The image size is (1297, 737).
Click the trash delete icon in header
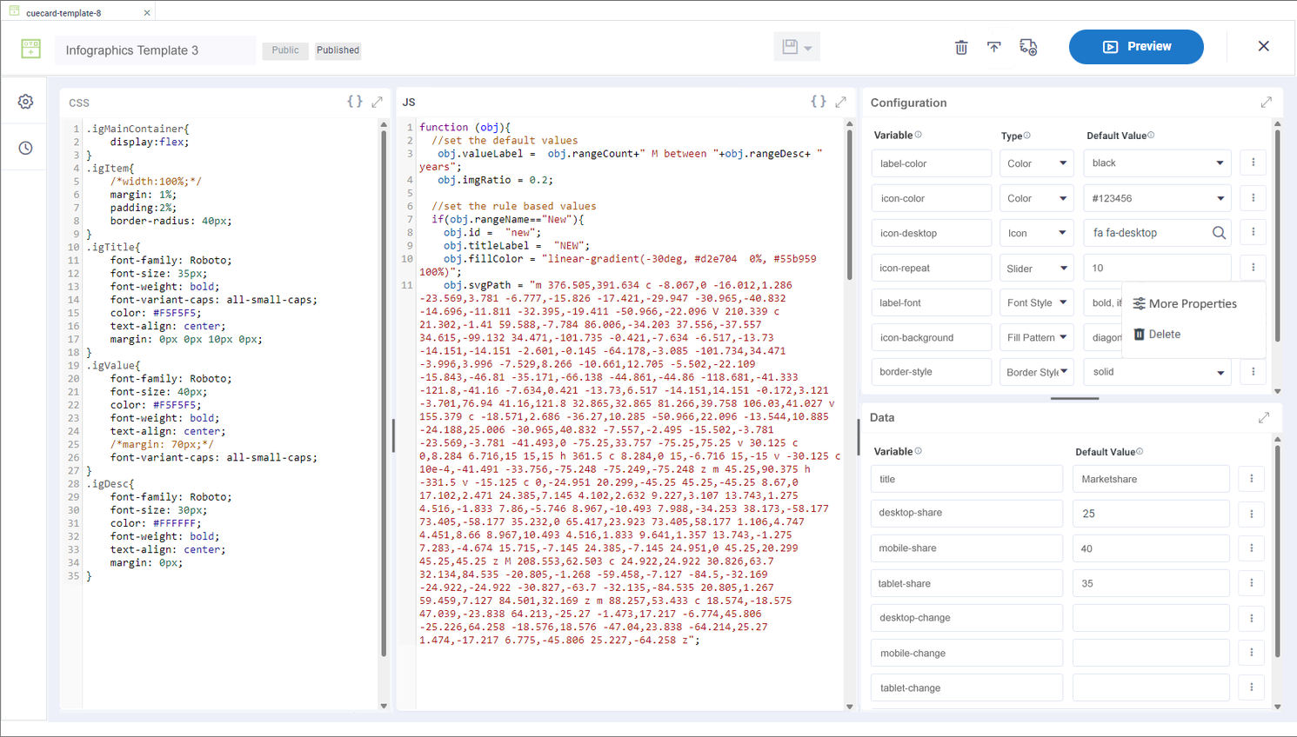pos(961,47)
